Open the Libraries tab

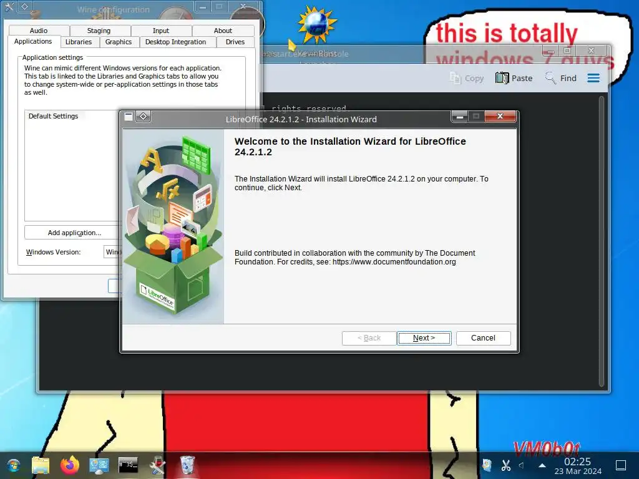coord(79,42)
